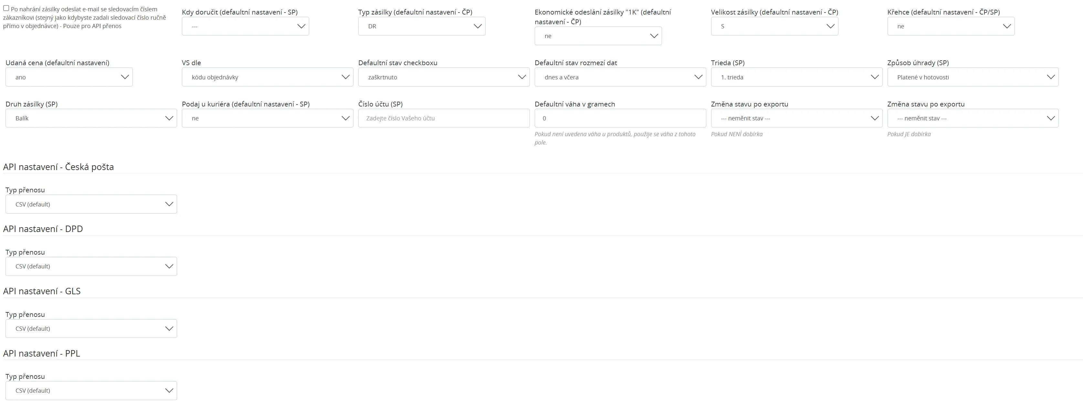1083x404 pixels.
Task: Open 'Trieda (SP)' dropdown
Action: tap(796, 77)
